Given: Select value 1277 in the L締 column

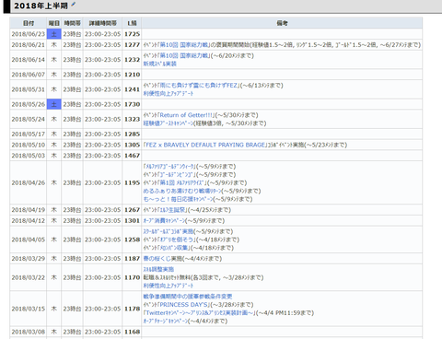Looking at the screenshot, I should click(132, 45).
